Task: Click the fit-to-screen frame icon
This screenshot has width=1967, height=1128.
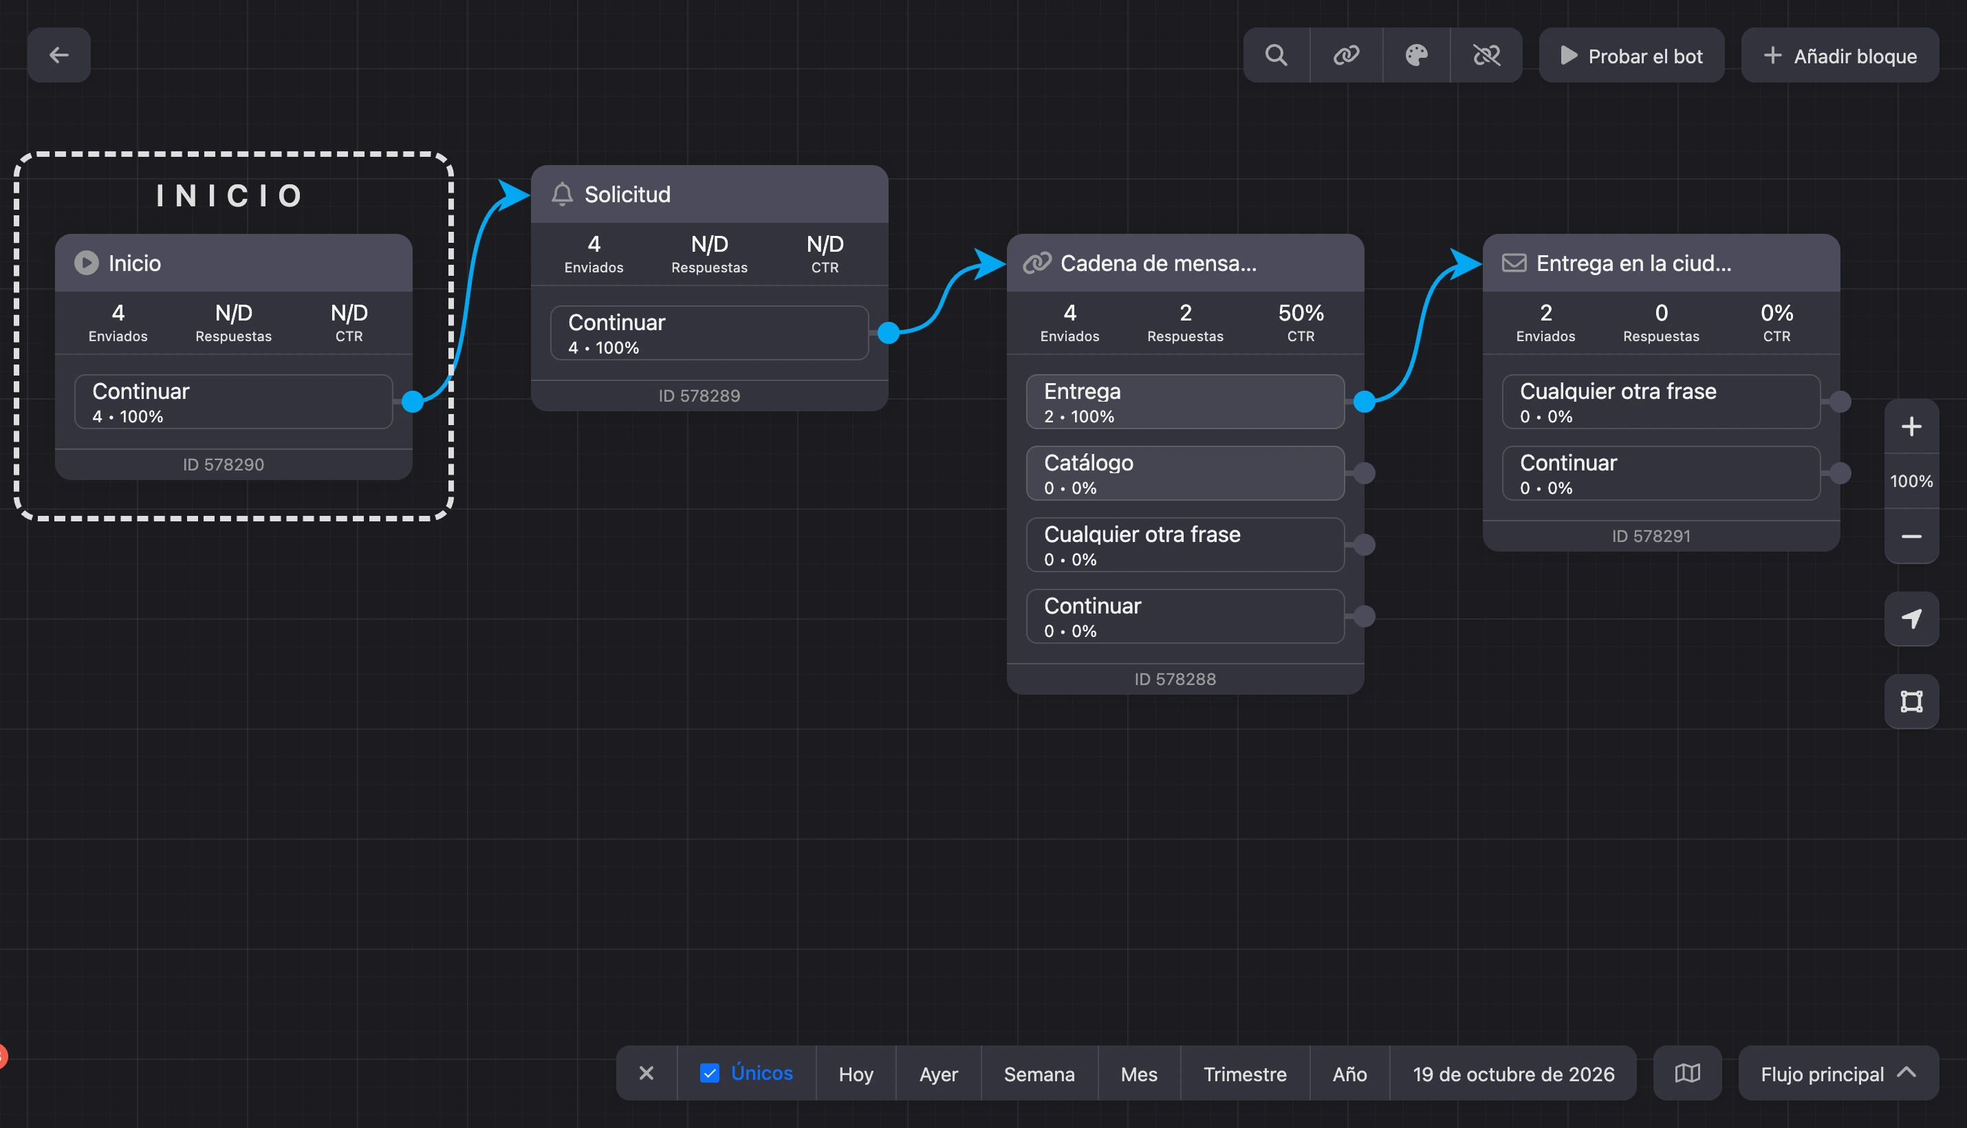Action: [1911, 701]
